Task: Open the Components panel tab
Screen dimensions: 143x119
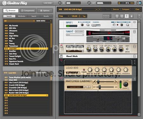Action: click(28, 10)
